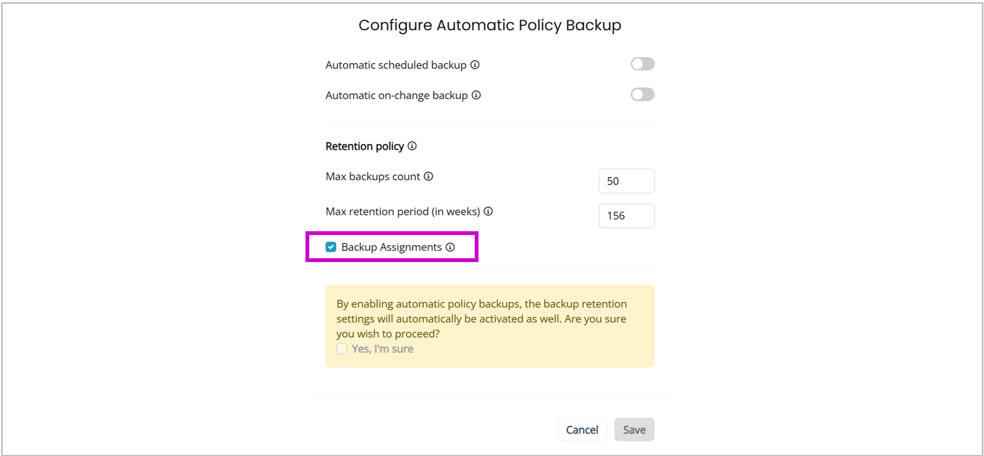Click info icon next to Max retention period
The height and width of the screenshot is (456, 984).
pyautogui.click(x=488, y=211)
